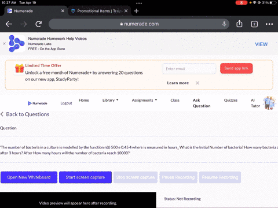The width and height of the screenshot is (278, 208).
Task: Click Stop screen capture button
Action: (x=136, y=177)
